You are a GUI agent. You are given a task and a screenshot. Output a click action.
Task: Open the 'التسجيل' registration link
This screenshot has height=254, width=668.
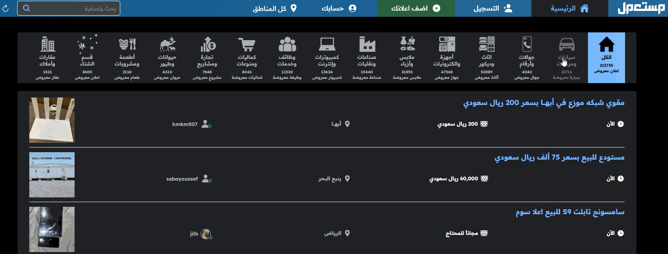click(x=493, y=8)
